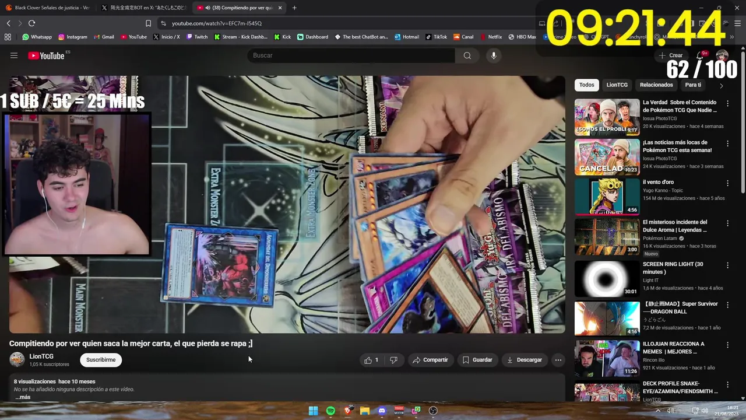Viewport: 746px width, 420px height.
Task: Select the 'LionTCG' filter chip
Action: click(x=617, y=85)
